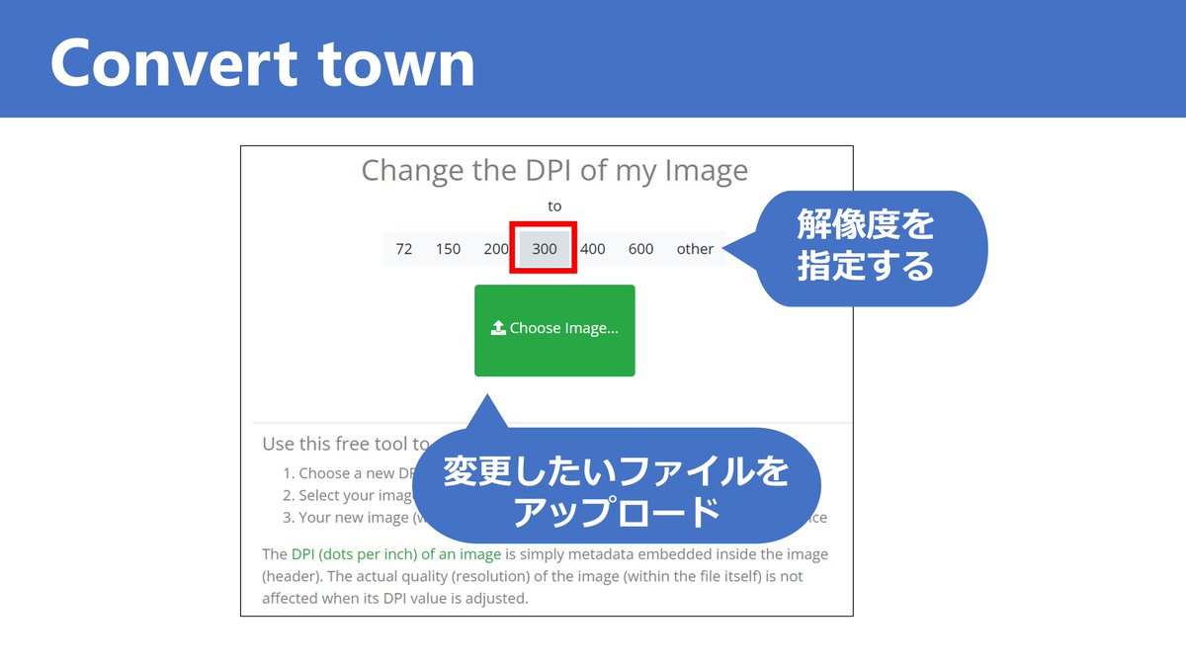This screenshot has width=1186, height=667.
Task: Select the 150 DPI option
Action: point(448,249)
